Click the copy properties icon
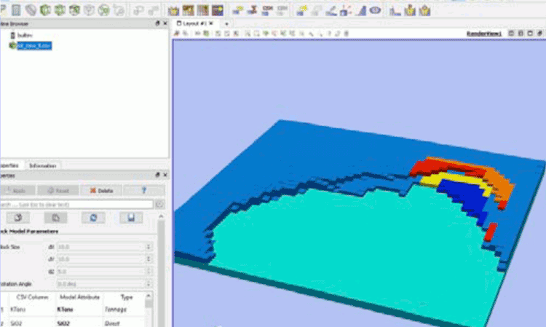The width and height of the screenshot is (546, 327). coord(54,218)
